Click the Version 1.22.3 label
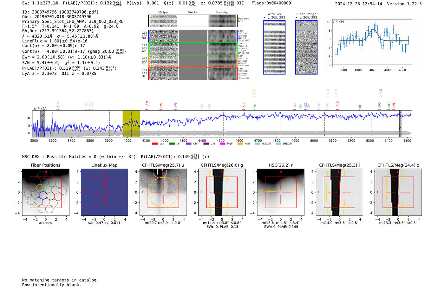The image size is (444, 302). (404, 4)
